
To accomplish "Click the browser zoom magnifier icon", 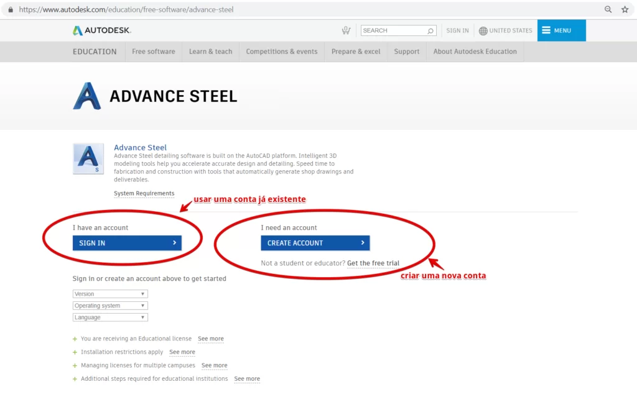I will point(608,9).
